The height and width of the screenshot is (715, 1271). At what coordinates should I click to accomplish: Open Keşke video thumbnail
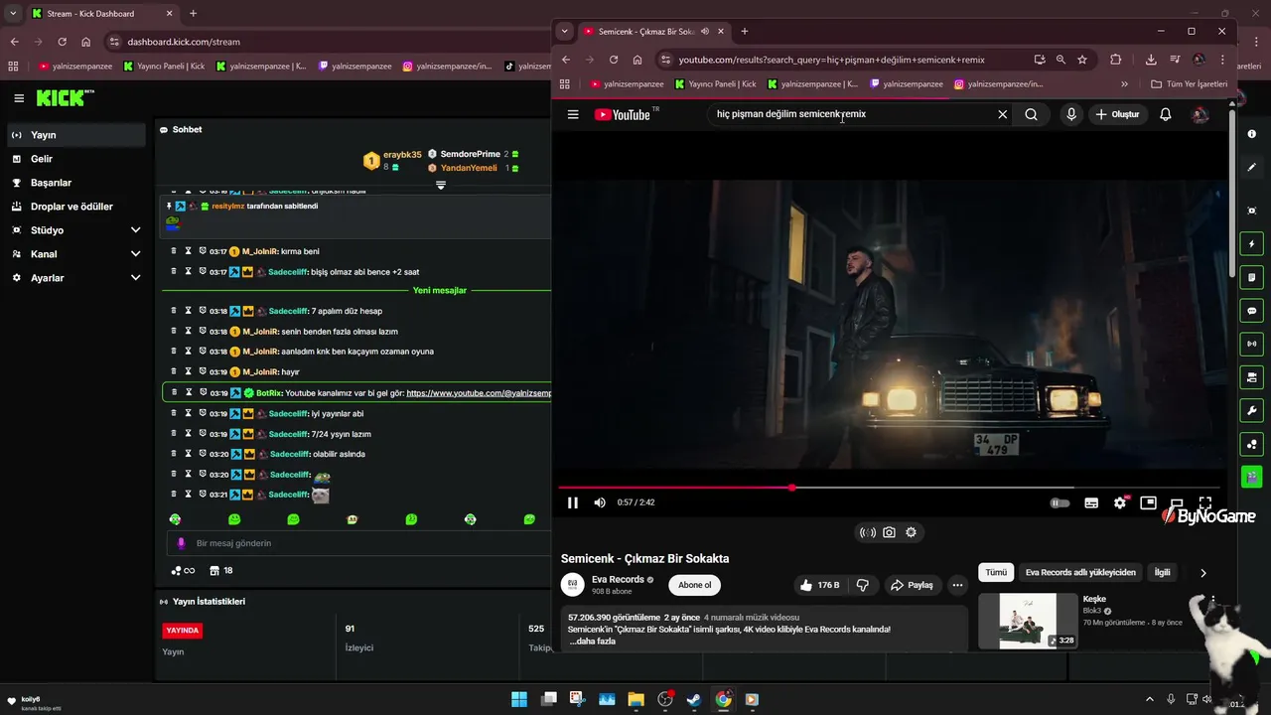click(1028, 621)
